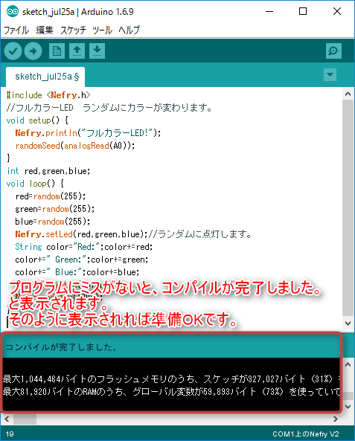Minimize the Arduino window
Screen dimensions: 355x441
[x=269, y=11]
